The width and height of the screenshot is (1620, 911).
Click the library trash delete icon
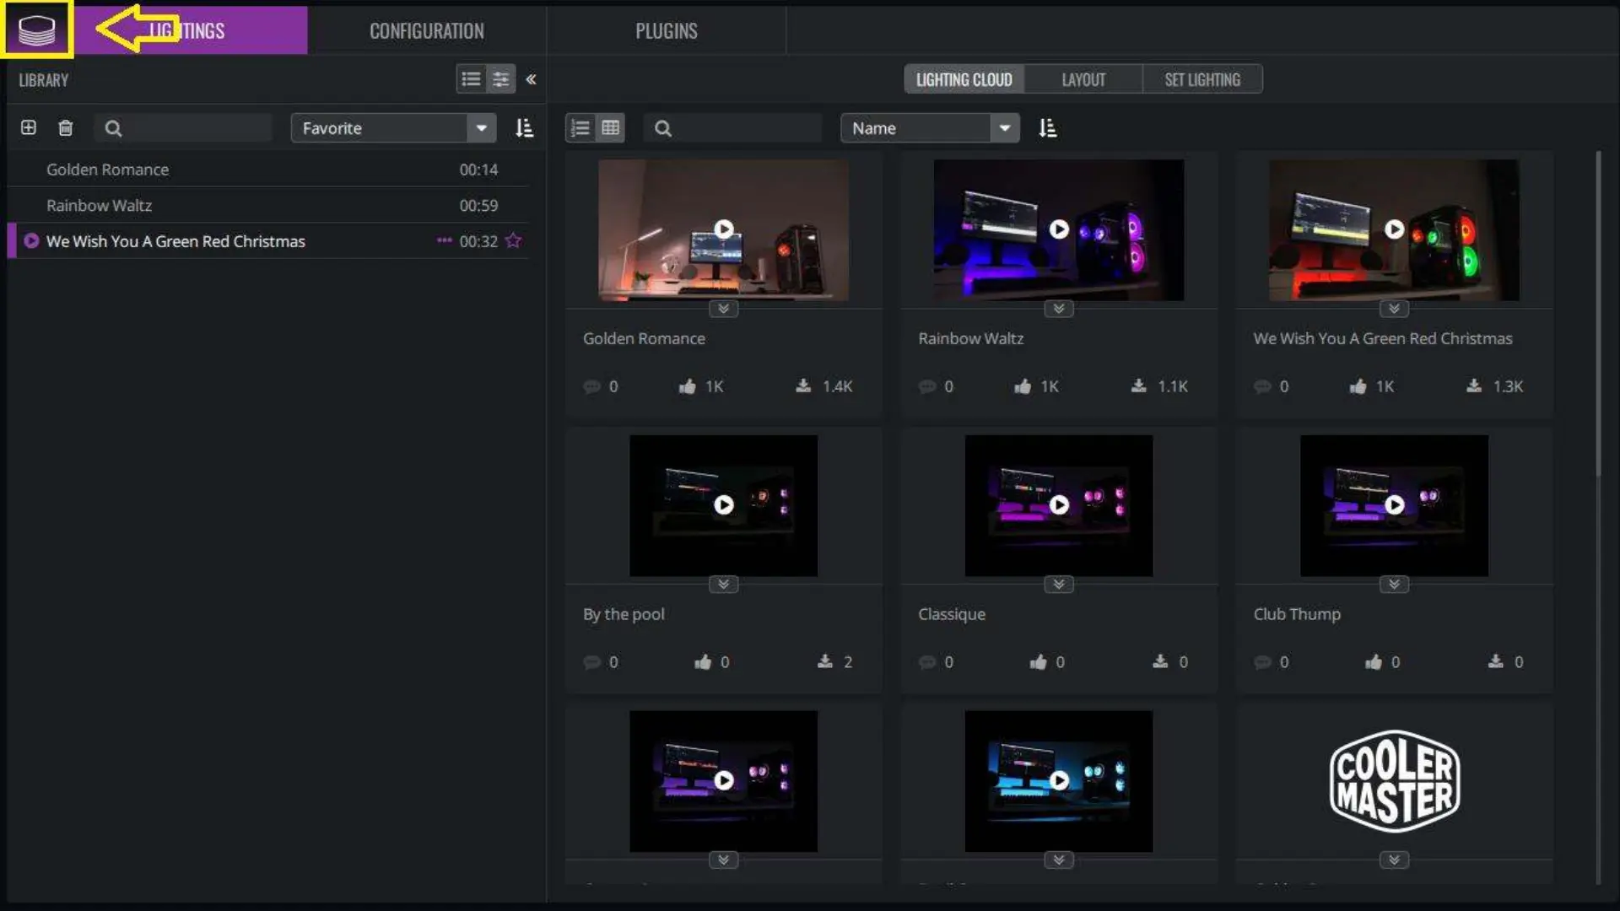pyautogui.click(x=66, y=128)
